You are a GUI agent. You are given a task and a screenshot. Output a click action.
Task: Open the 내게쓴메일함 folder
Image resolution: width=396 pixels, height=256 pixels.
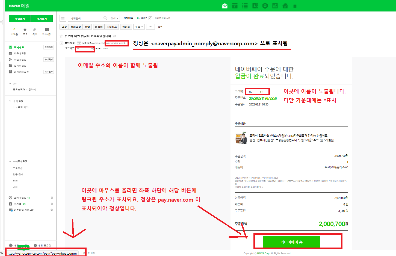(x=21, y=72)
